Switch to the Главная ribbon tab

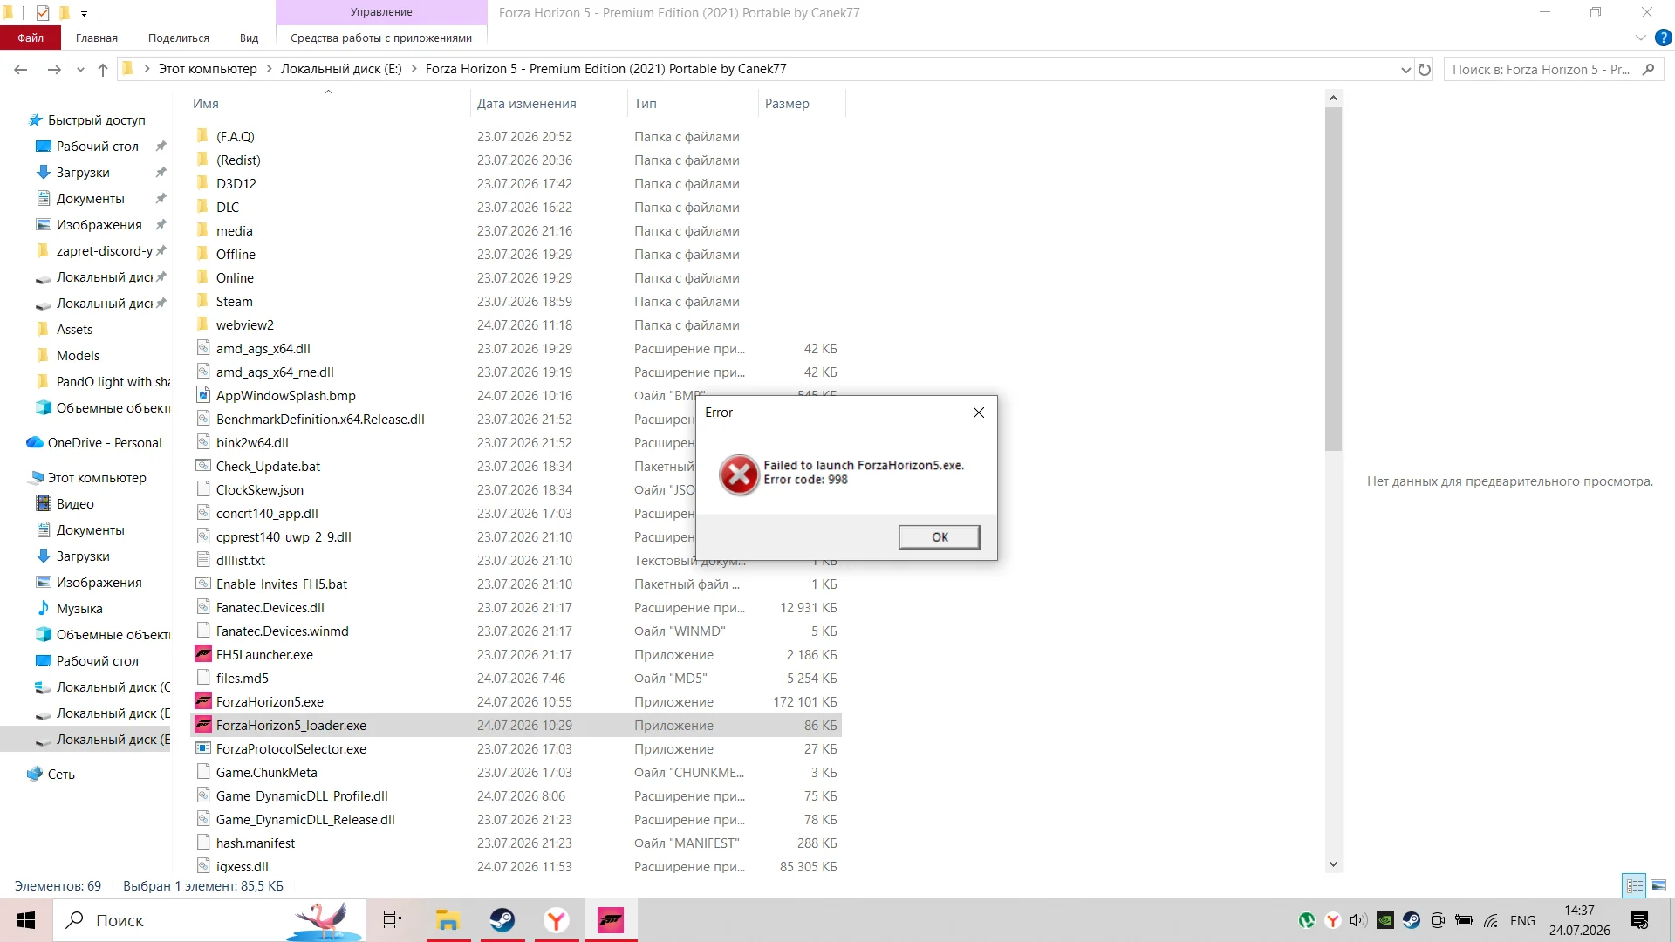coord(97,38)
